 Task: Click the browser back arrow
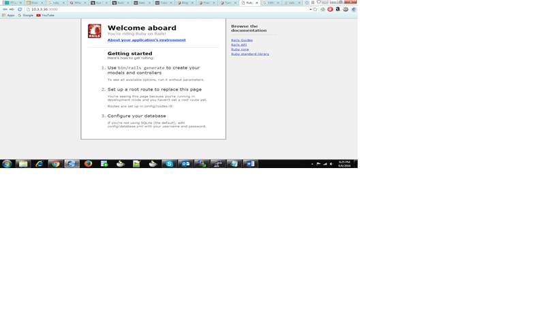tap(5, 10)
